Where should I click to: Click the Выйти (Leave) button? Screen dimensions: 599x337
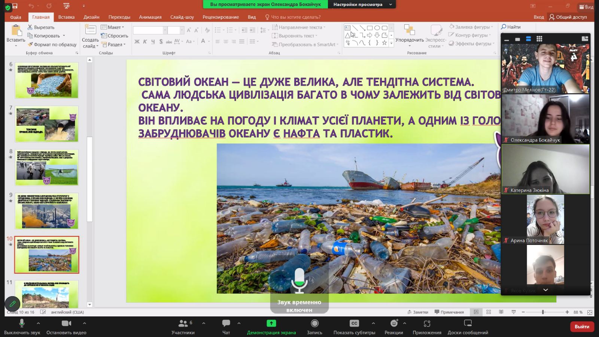582,327
